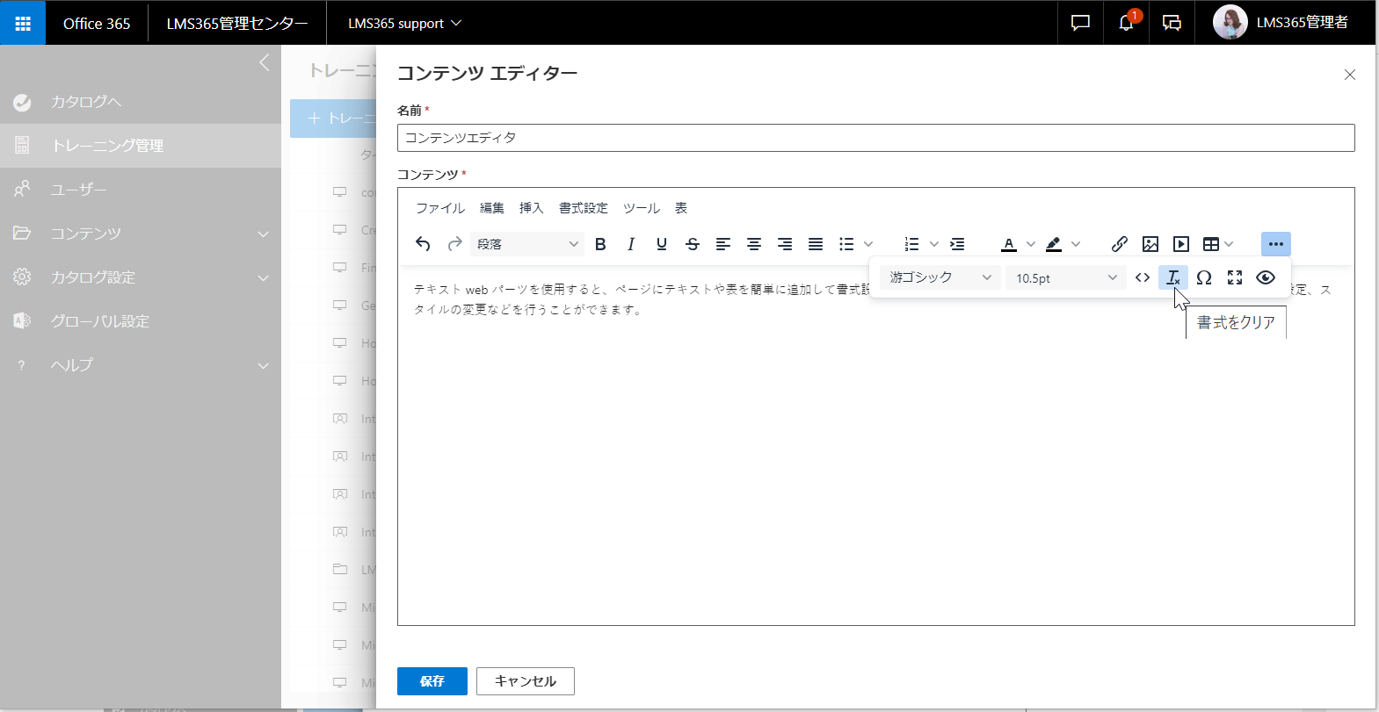
Task: Open the 10.5pt font size dropdown
Action: 1066,277
